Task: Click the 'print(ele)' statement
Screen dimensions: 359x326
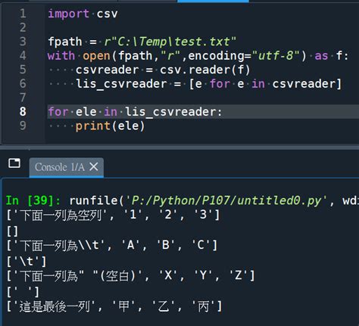Action: tap(110, 126)
